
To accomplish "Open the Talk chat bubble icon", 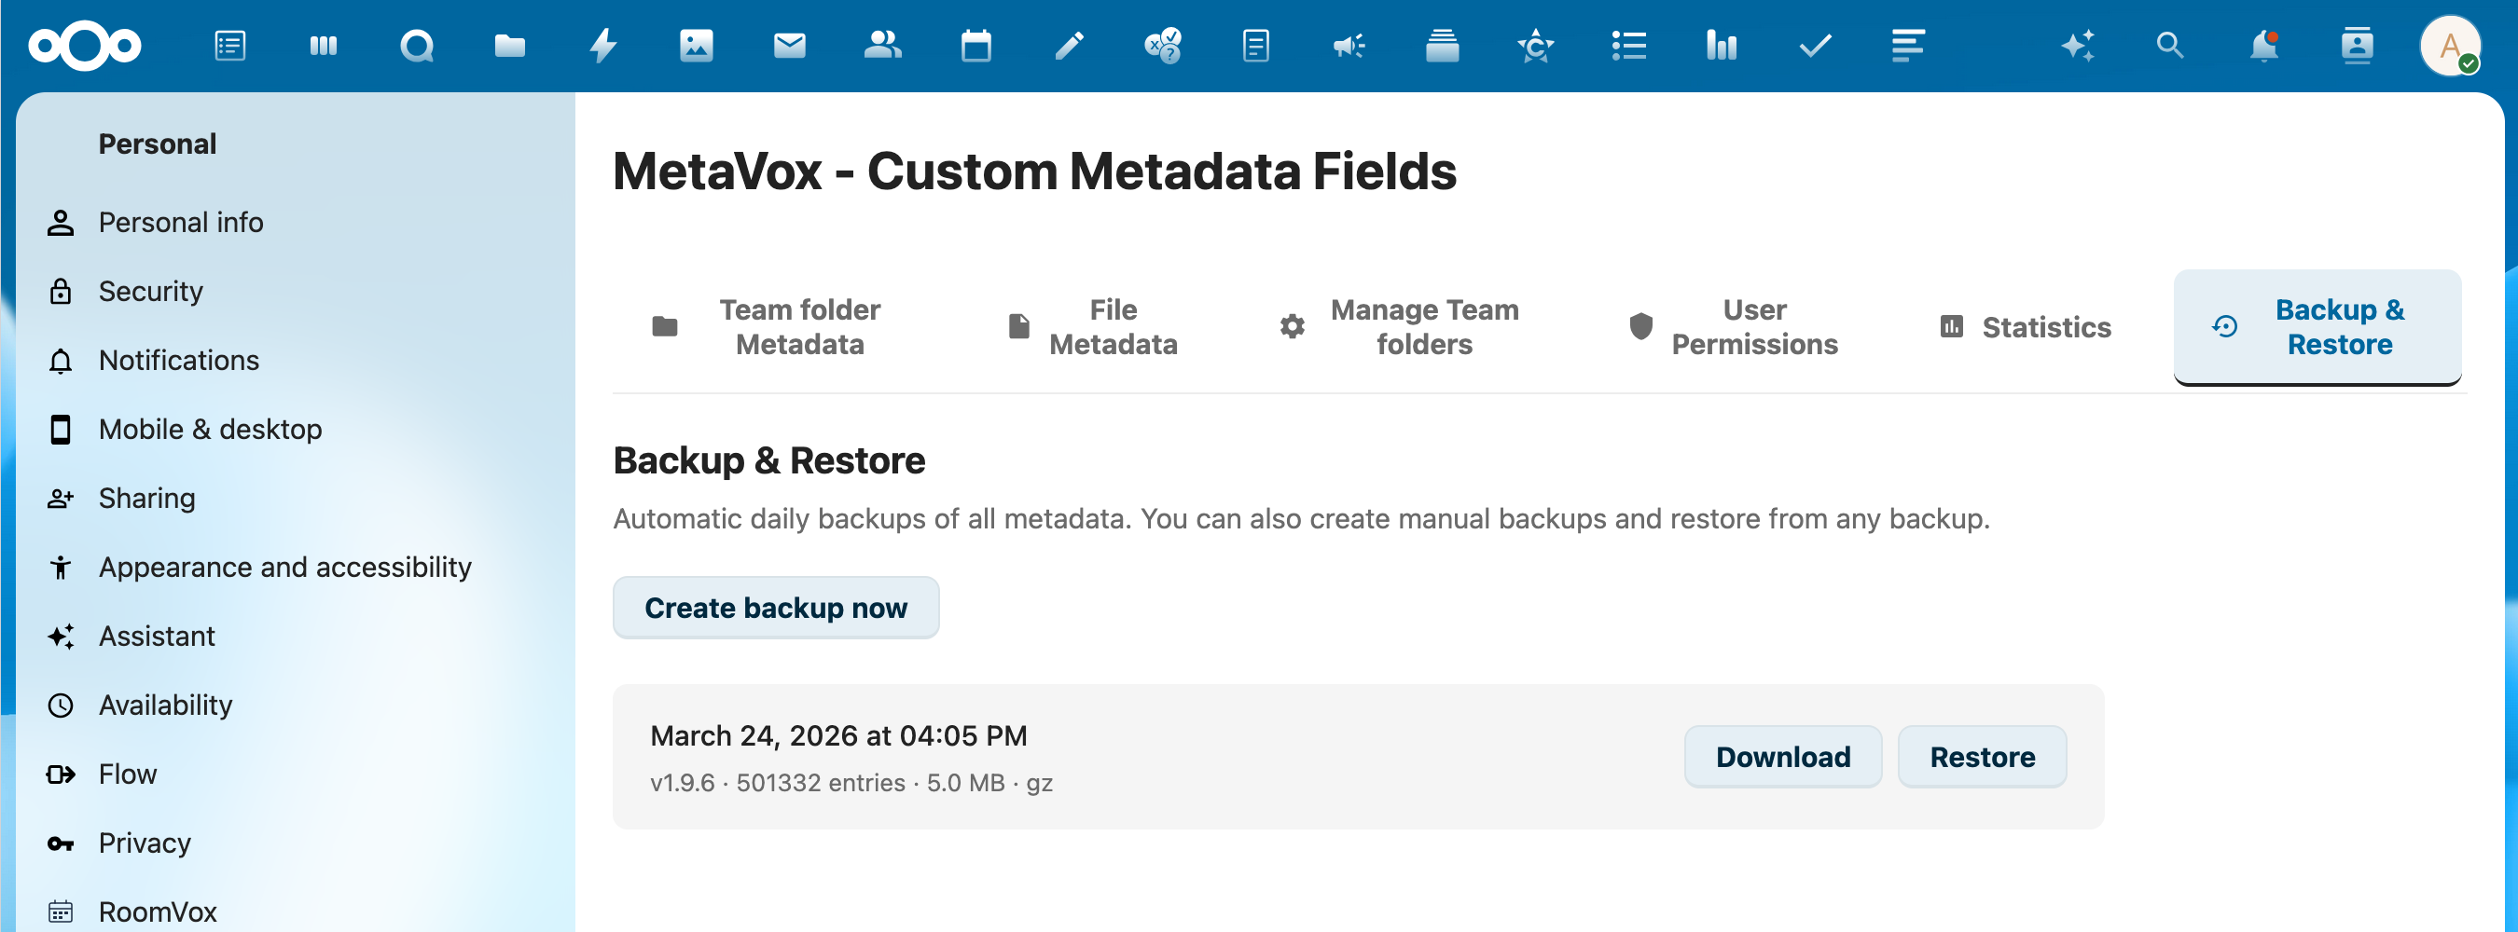I will tap(417, 46).
